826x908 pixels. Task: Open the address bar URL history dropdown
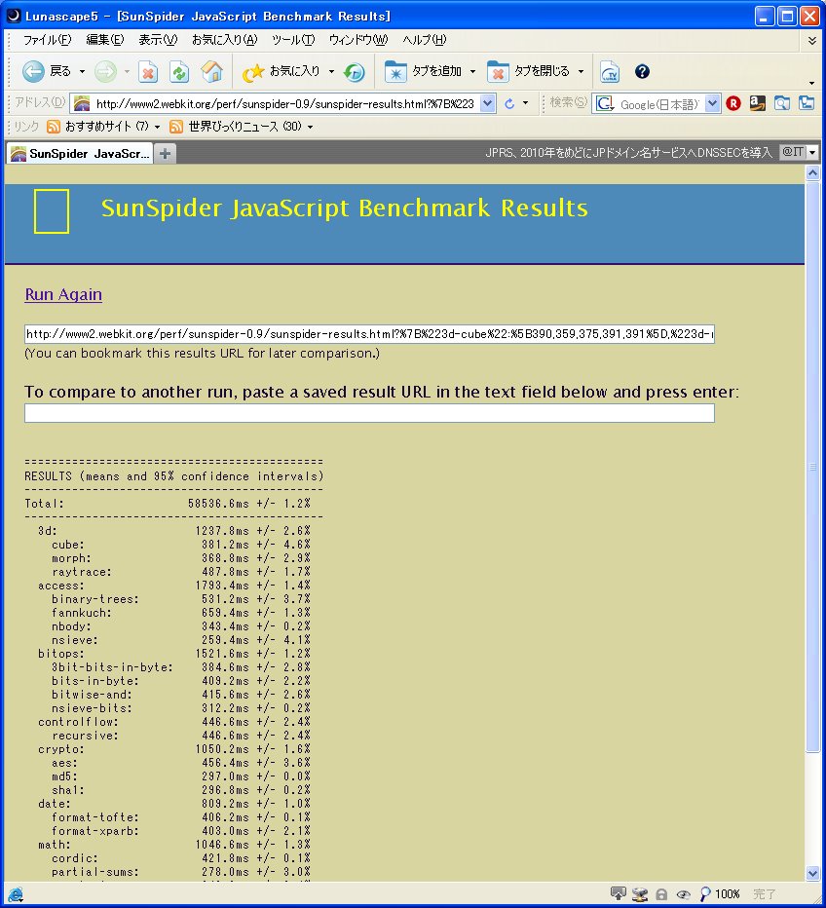click(x=488, y=103)
